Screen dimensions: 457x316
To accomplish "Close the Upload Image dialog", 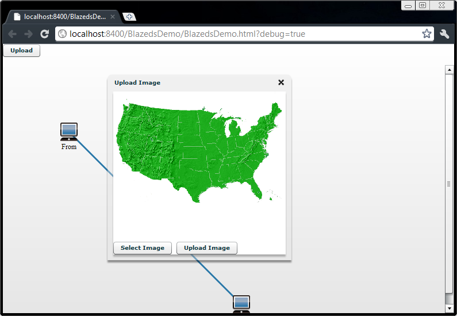I will click(281, 82).
